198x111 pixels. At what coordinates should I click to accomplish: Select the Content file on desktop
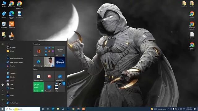point(192,35)
